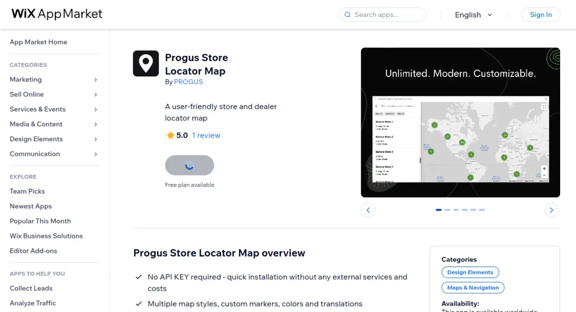Select the last carousel indicator dot
This screenshot has width=576, height=312.
click(x=482, y=210)
